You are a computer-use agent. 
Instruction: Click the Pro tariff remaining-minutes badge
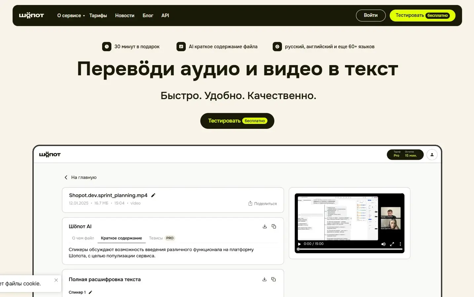tap(405, 155)
